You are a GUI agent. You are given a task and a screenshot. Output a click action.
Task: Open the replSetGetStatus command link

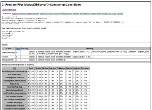47,13
